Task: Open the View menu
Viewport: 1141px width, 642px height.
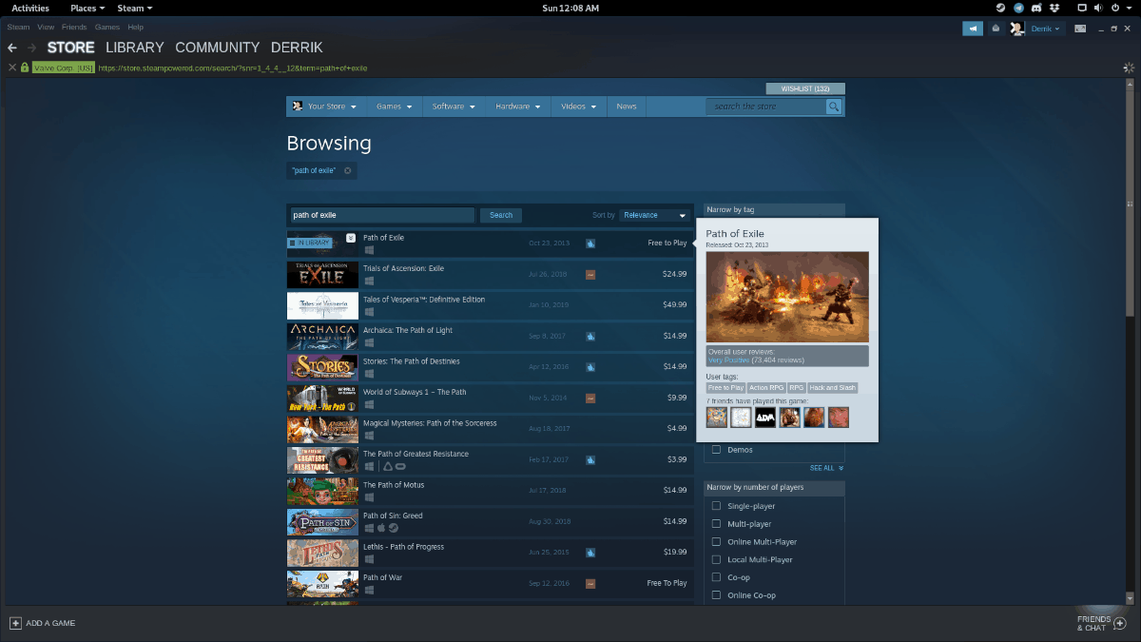Action: (46, 28)
